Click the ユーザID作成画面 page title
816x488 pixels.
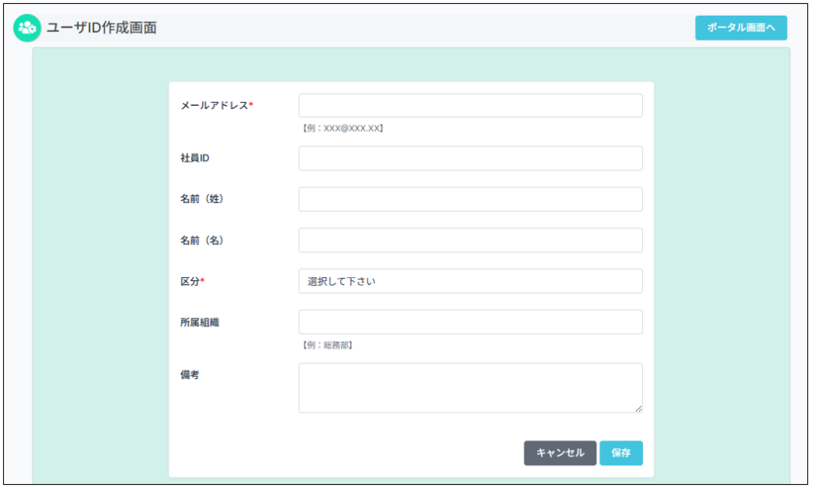[x=101, y=28]
